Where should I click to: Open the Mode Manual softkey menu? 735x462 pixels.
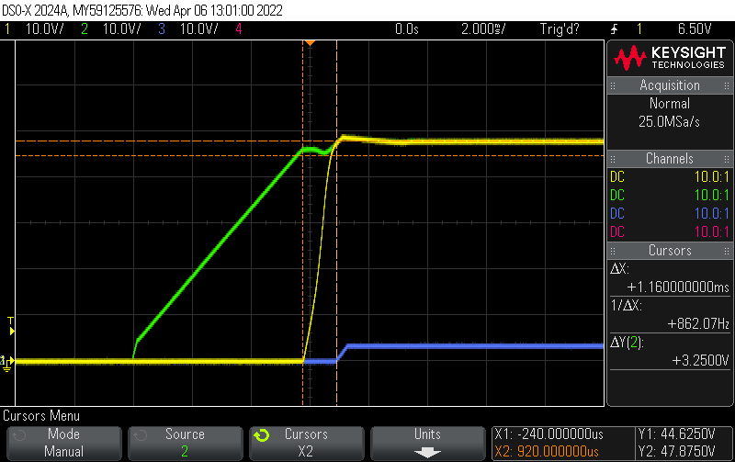[63, 442]
